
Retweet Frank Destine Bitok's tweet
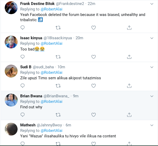click(58, 28)
